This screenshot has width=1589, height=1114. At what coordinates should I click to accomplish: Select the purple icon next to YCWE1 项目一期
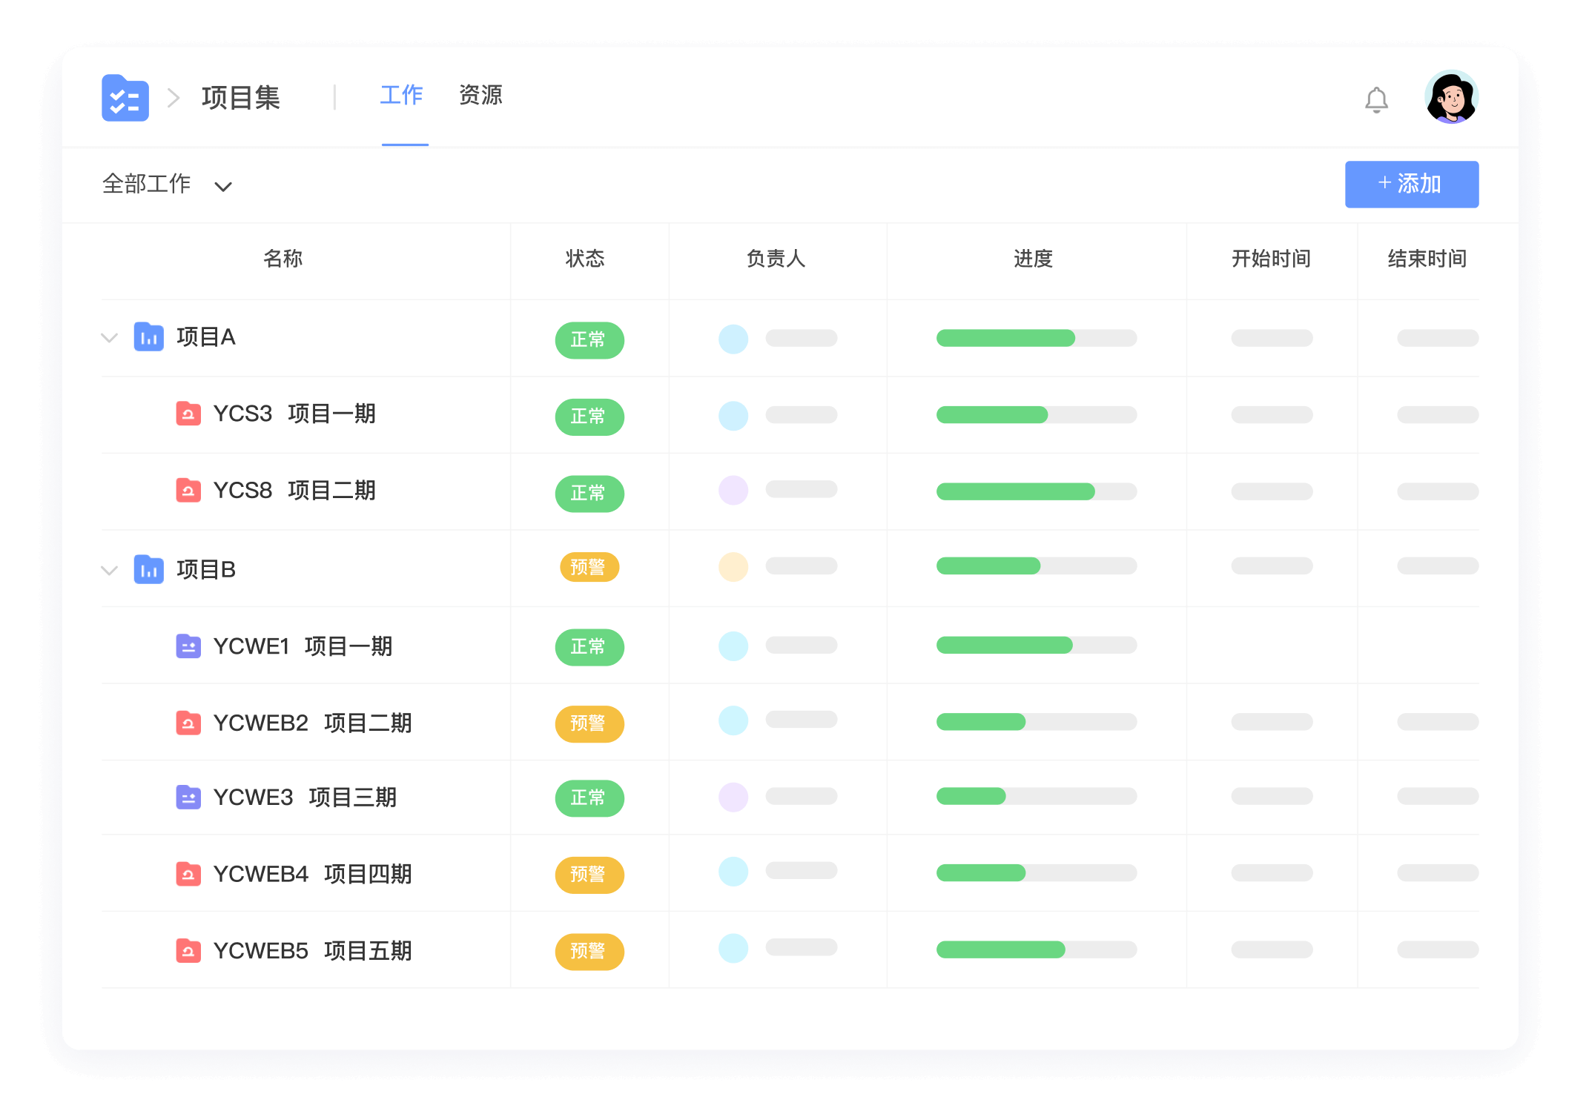click(x=188, y=646)
